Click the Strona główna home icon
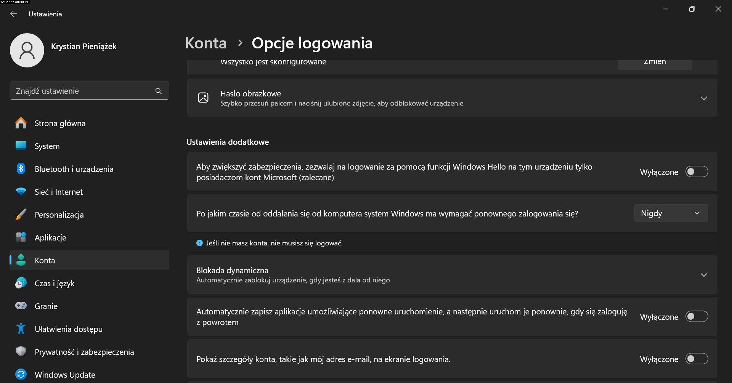The height and width of the screenshot is (383, 732). (21, 123)
